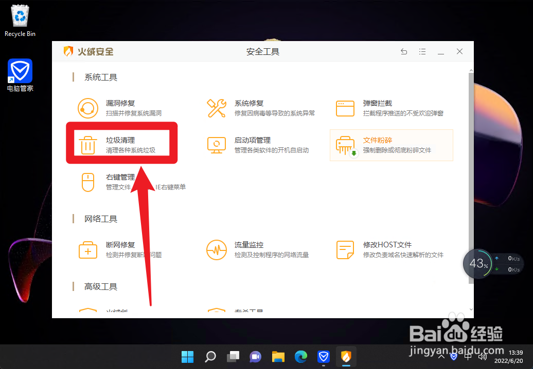Open the Windows Start button
The image size is (533, 369).
(187, 357)
